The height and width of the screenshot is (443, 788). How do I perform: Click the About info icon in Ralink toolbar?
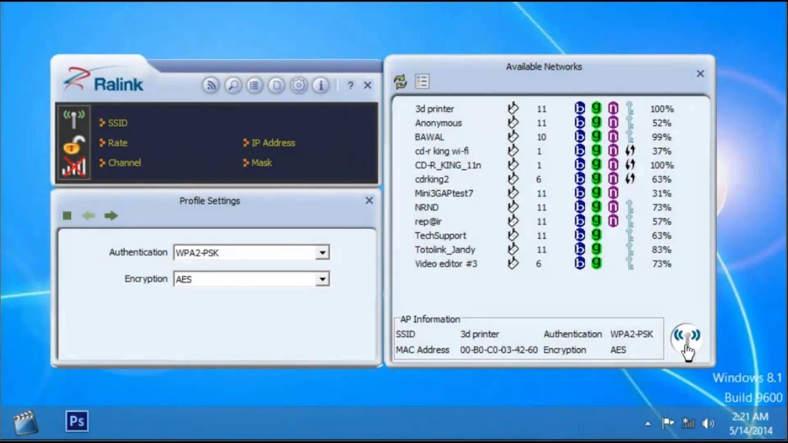click(x=320, y=86)
